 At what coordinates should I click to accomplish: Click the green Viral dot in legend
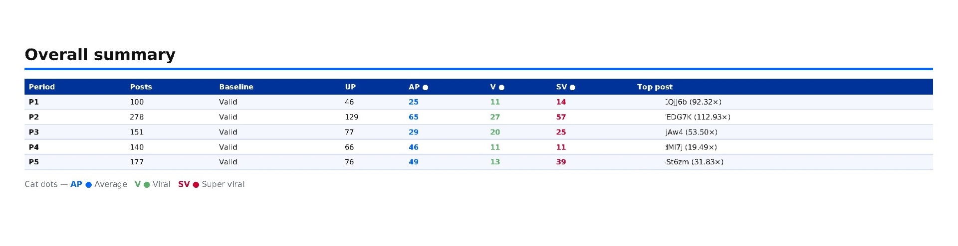pyautogui.click(x=147, y=185)
